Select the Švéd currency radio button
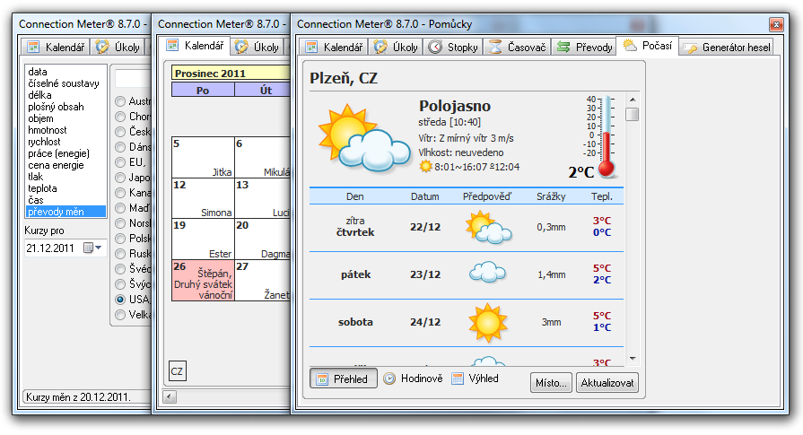 click(120, 269)
